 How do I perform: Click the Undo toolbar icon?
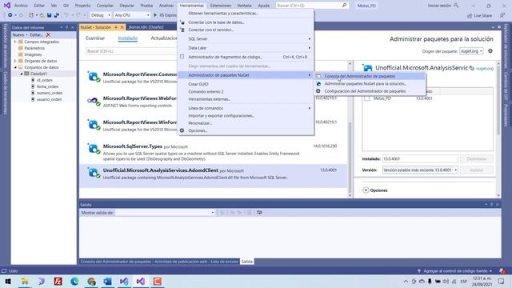(66, 15)
